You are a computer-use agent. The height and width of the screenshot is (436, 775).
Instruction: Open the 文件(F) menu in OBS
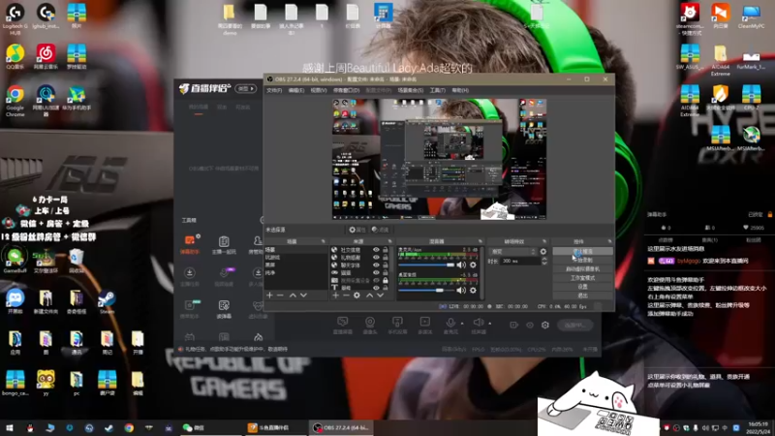[x=274, y=90]
